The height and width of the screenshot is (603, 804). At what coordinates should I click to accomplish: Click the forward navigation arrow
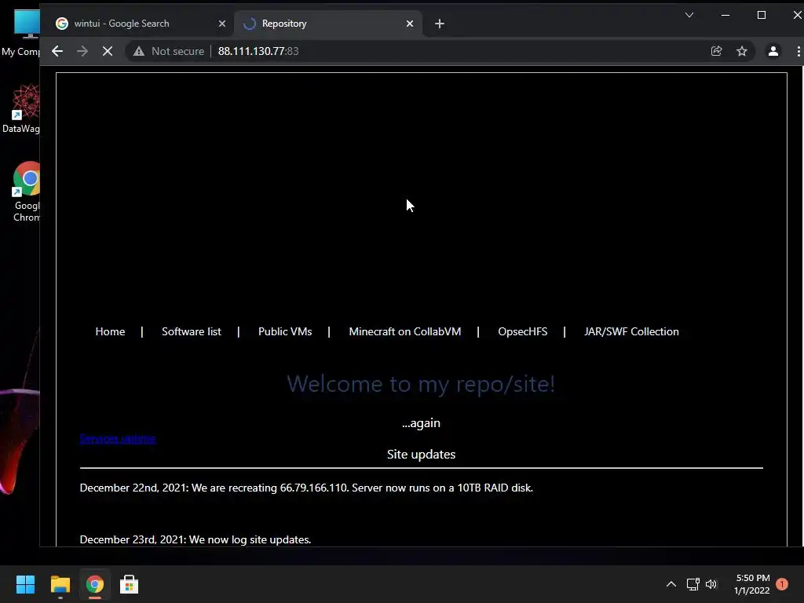[82, 51]
